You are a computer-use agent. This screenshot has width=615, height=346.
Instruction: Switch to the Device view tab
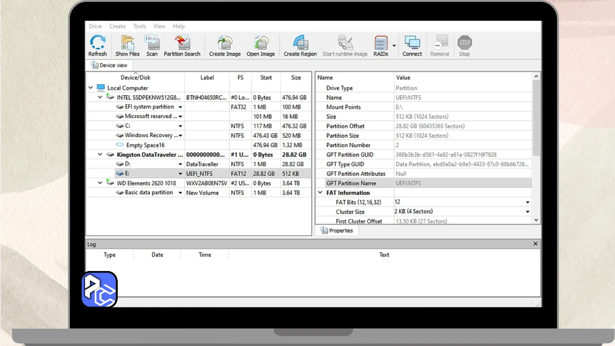(x=109, y=65)
